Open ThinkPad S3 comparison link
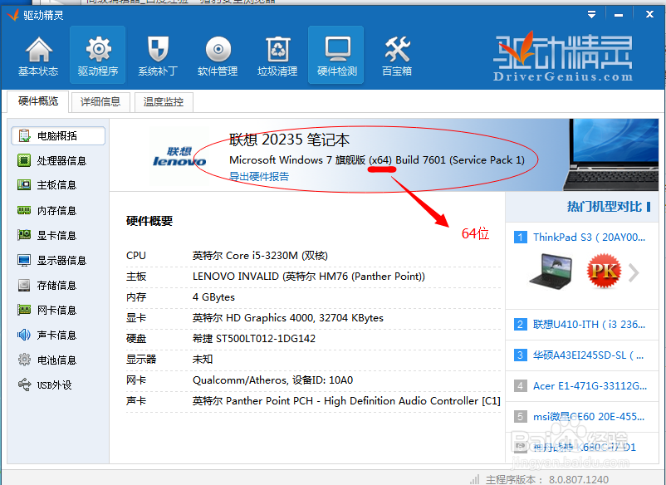Viewport: 666px width, 485px height. pos(589,238)
